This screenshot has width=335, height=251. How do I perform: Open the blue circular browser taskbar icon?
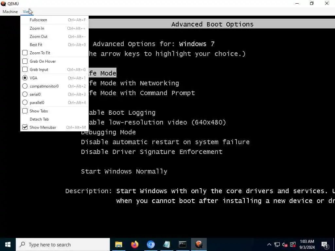(x=150, y=244)
